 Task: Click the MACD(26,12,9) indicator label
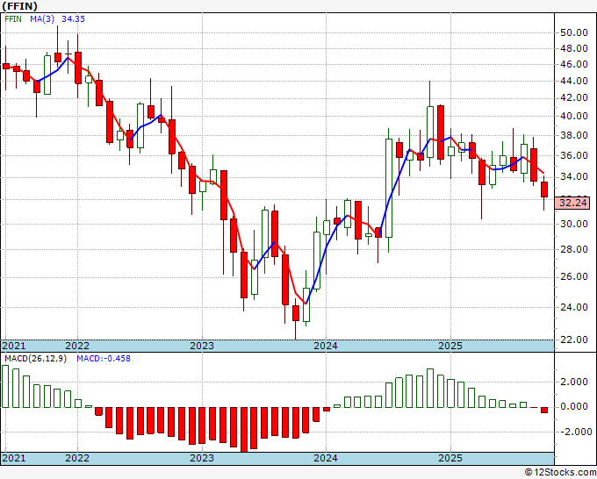(x=35, y=359)
